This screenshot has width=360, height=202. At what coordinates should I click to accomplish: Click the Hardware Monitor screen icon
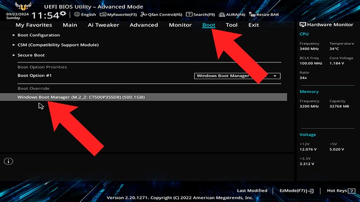click(302, 25)
